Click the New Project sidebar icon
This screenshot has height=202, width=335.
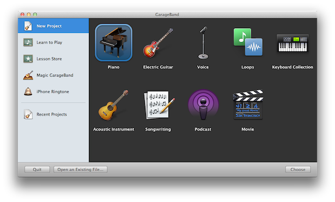28,26
